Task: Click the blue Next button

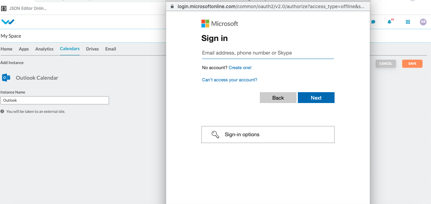Action: point(316,98)
